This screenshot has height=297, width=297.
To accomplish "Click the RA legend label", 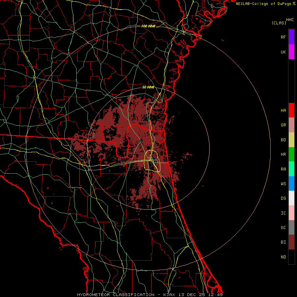I will [283, 169].
